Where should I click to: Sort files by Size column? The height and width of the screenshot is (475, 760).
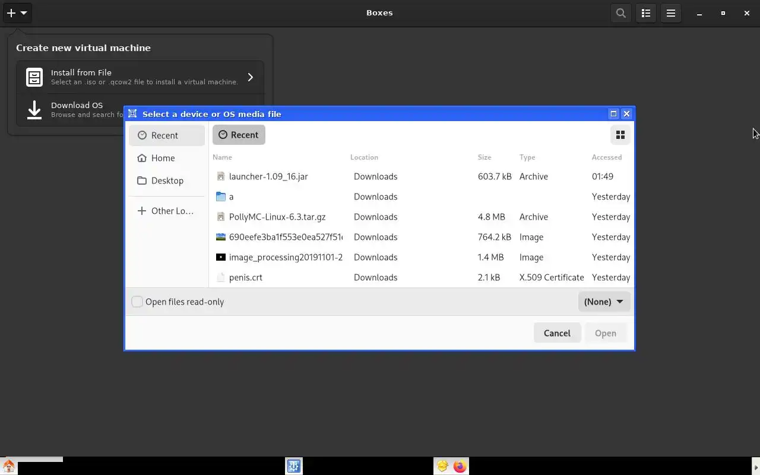click(484, 157)
